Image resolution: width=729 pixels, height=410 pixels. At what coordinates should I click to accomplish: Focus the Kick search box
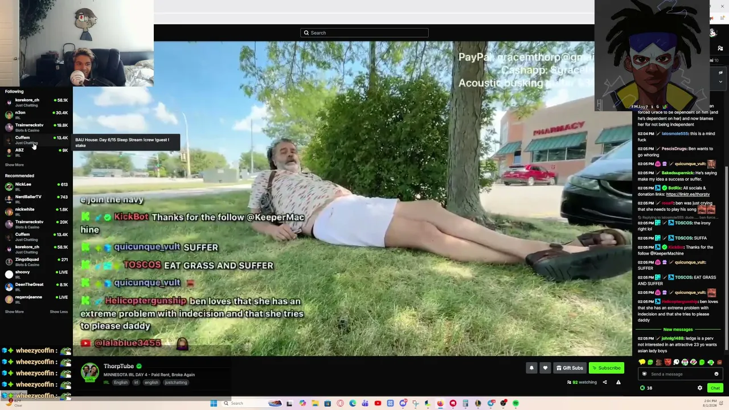click(x=364, y=32)
